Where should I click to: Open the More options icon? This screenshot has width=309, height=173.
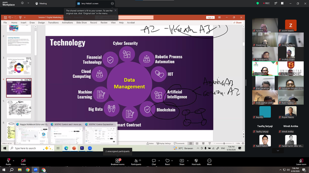[209, 161]
